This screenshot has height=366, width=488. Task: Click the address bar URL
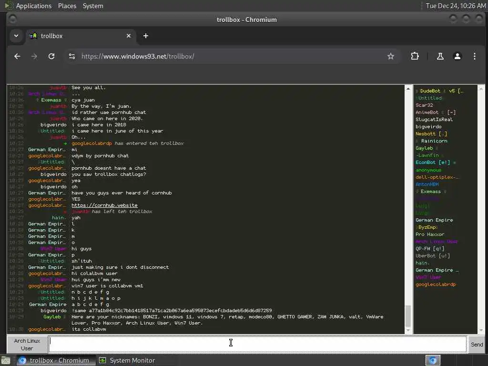pos(138,56)
